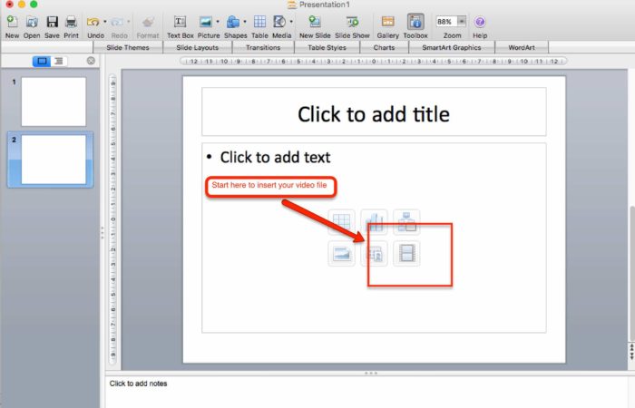The width and height of the screenshot is (635, 408).
Task: Expand the Media dropdown arrow
Action: point(291,22)
